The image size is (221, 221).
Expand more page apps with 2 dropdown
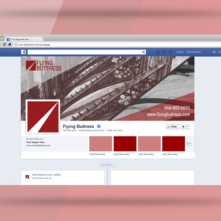click(189, 144)
